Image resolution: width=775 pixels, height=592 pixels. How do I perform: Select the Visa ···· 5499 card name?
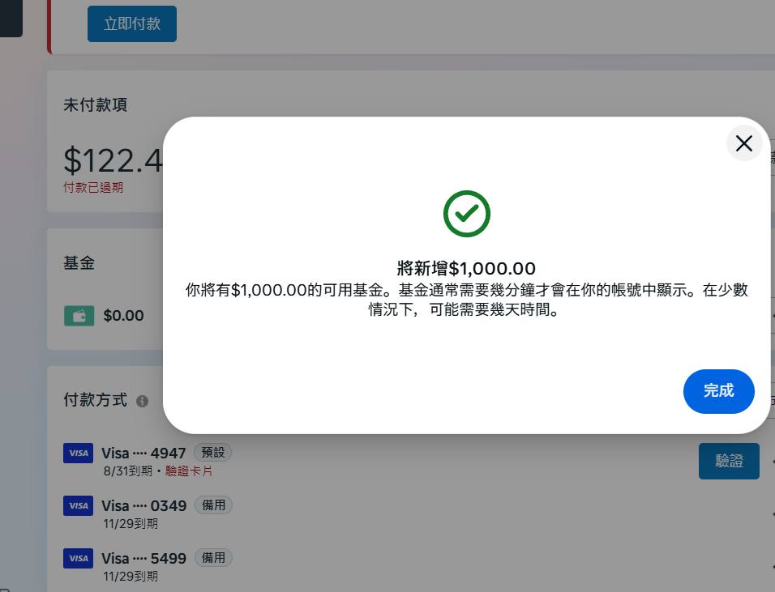[x=143, y=559]
